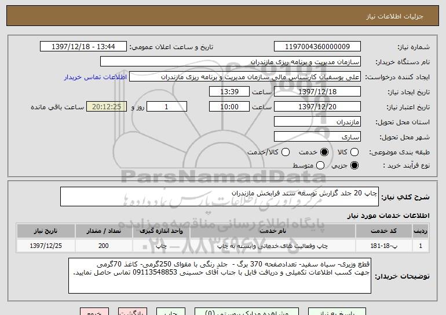Click the quantity cell 200
This screenshot has width=446, height=315.
point(104,246)
